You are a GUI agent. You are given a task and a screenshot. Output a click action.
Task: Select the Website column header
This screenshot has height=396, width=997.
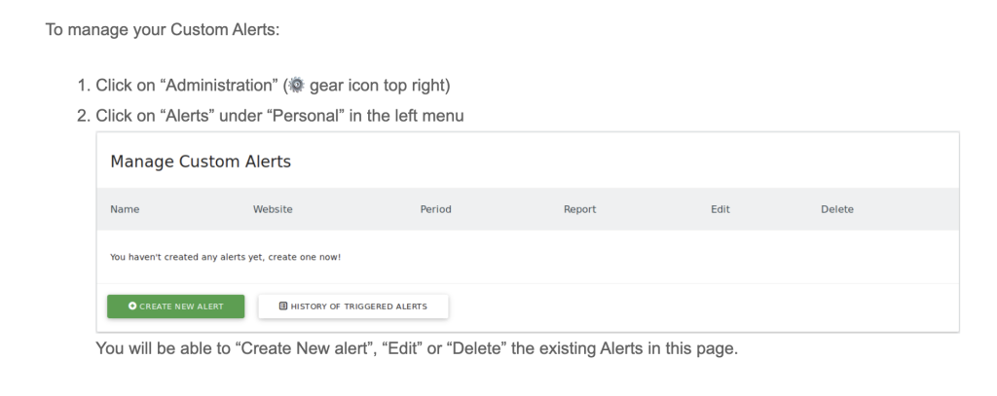point(273,209)
